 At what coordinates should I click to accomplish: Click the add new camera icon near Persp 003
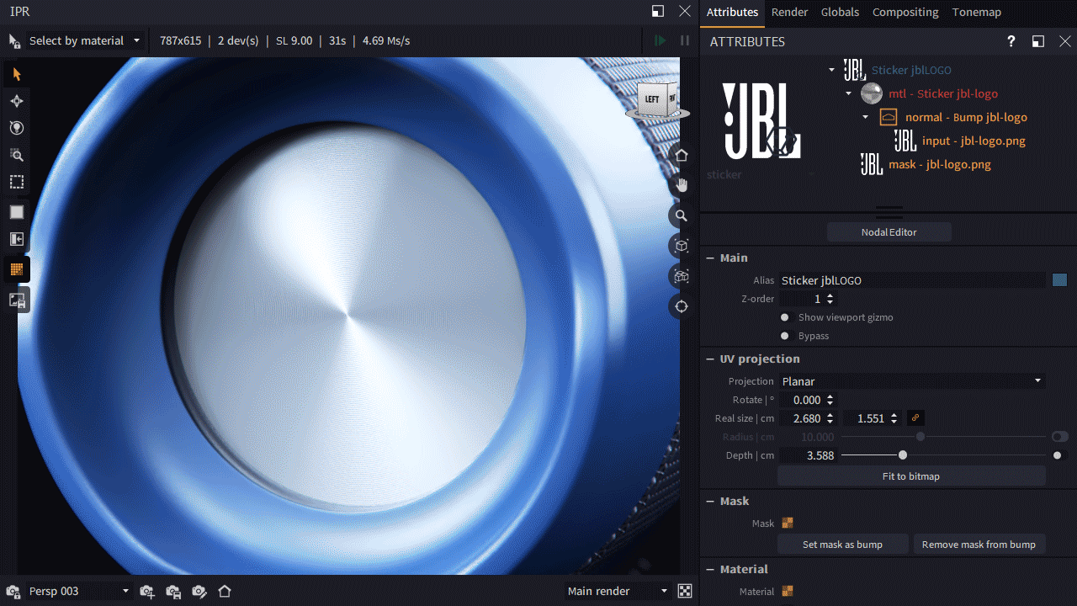tap(147, 591)
